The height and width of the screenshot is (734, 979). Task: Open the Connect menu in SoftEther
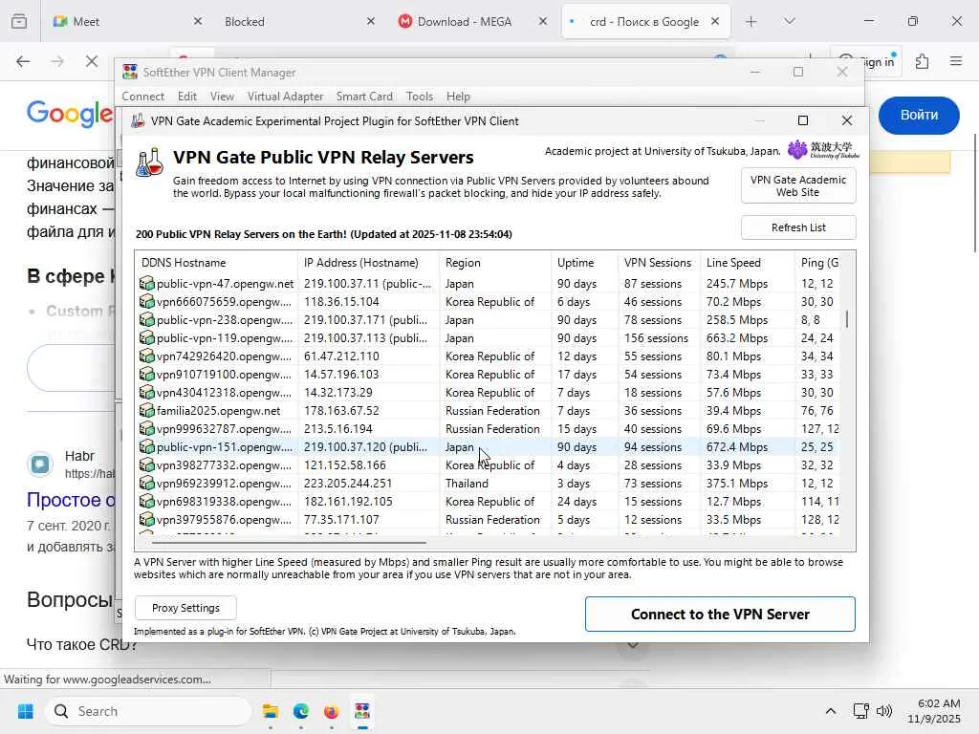click(x=143, y=97)
